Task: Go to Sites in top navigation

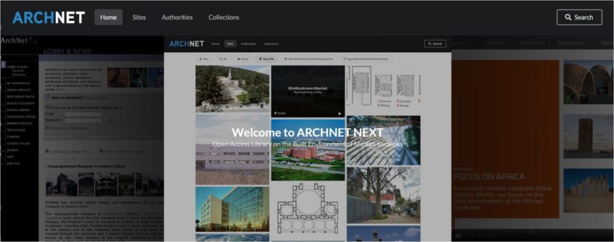Action: pyautogui.click(x=139, y=17)
